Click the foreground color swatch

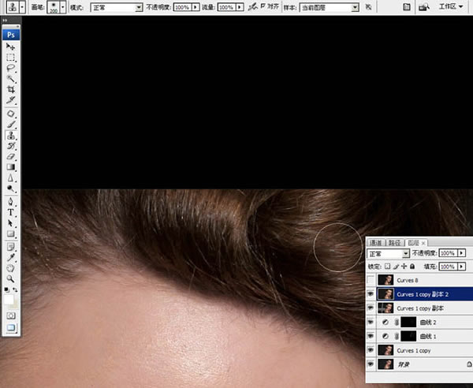click(9, 300)
